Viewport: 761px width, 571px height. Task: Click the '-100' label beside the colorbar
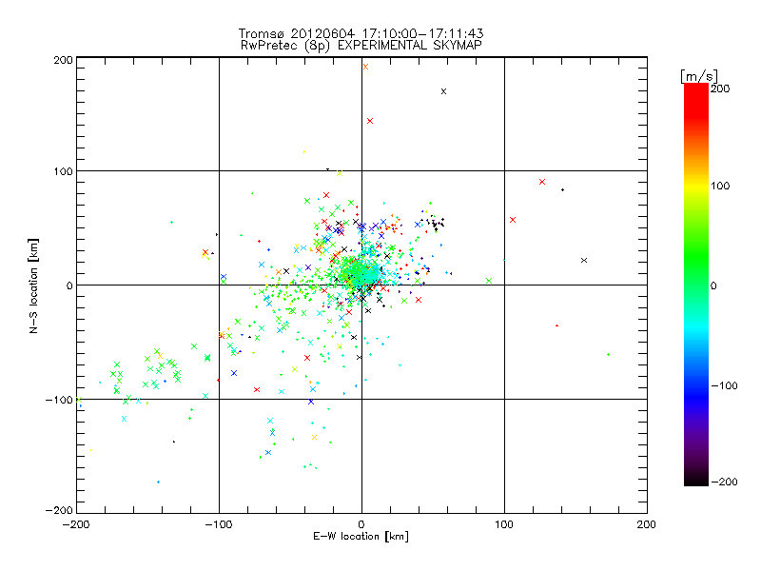point(724,385)
